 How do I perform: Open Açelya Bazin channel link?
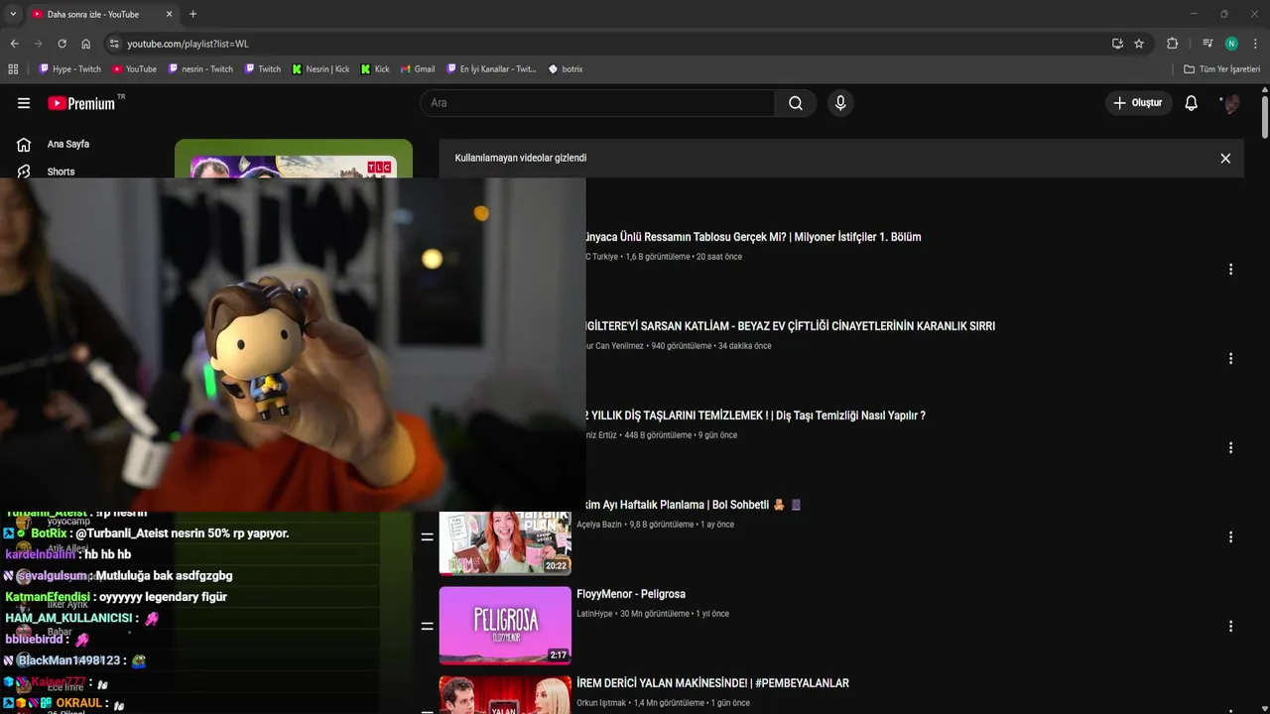tap(599, 525)
